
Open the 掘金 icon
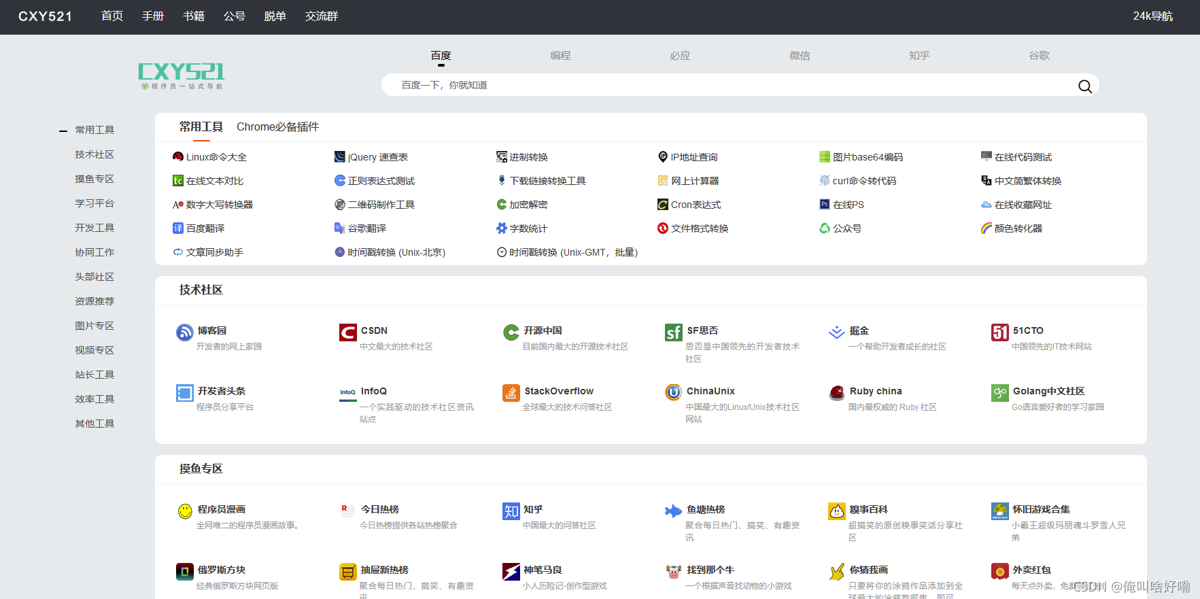click(x=837, y=332)
